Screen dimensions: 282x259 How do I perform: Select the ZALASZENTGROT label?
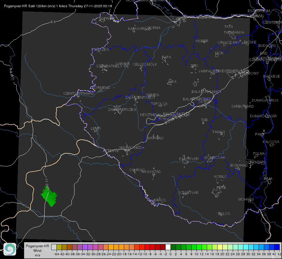(140, 98)
